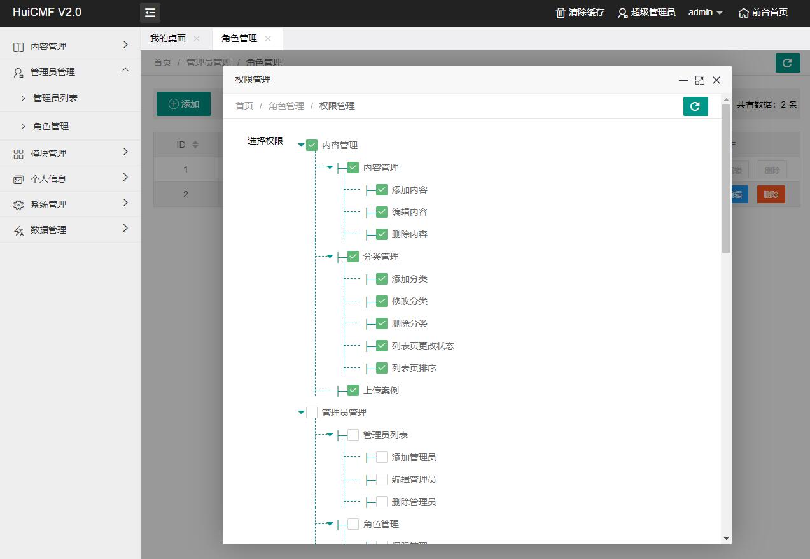
Task: Click the scrollbar down arrow in dialog
Action: pyautogui.click(x=726, y=539)
